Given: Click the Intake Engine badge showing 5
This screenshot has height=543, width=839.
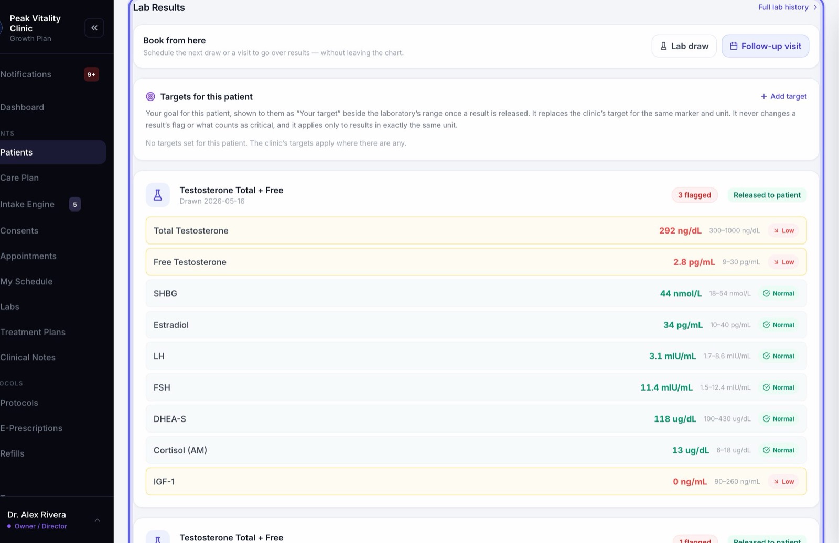Looking at the screenshot, I should (75, 204).
